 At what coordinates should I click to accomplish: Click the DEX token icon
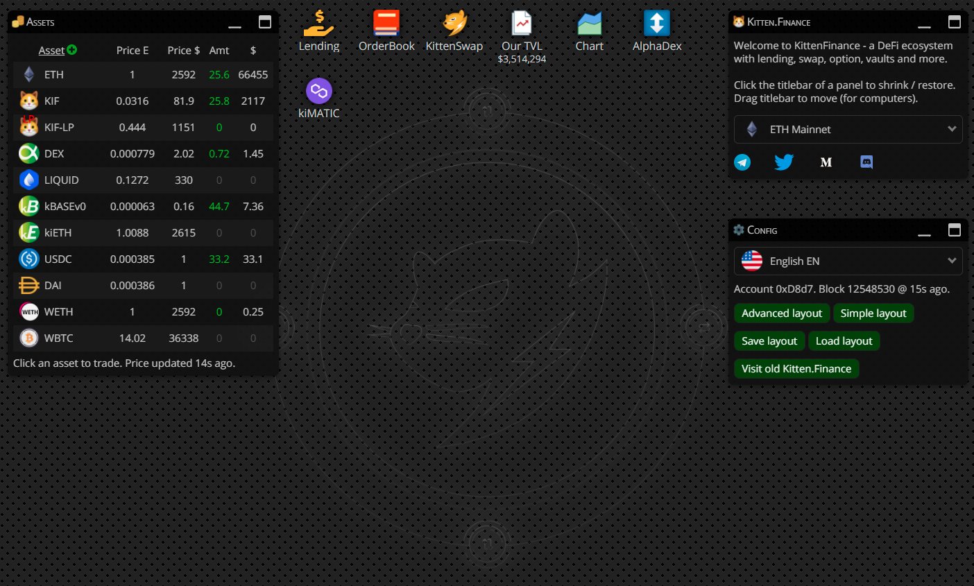[29, 153]
